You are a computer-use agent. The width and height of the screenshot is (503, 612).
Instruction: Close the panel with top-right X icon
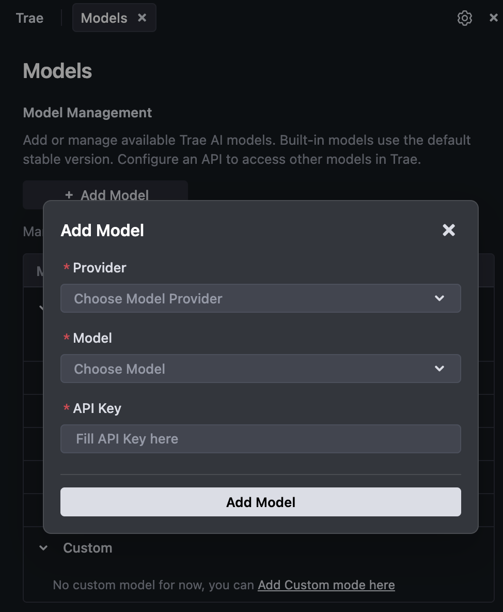point(493,18)
